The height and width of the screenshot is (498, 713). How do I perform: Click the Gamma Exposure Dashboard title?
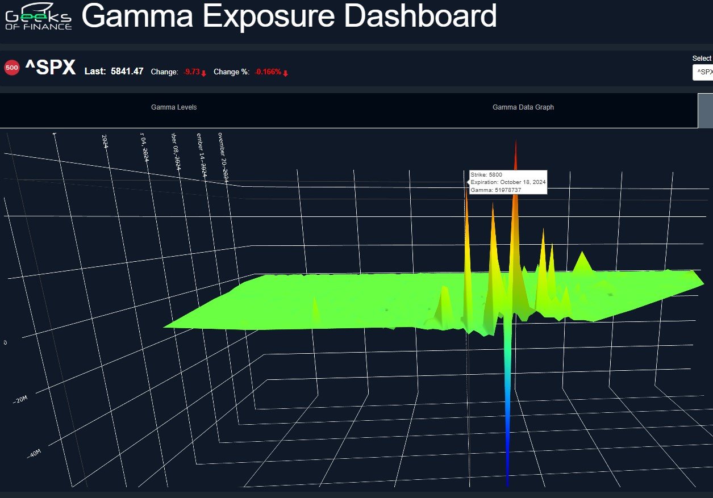coord(289,16)
